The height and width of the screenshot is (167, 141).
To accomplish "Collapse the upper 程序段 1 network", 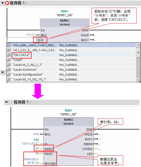I will tap(3, 3).
